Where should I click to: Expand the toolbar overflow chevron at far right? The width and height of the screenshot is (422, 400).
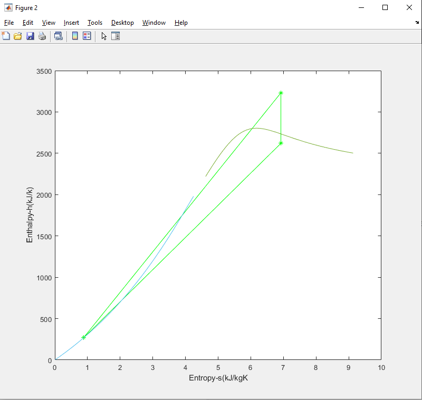pos(416,23)
